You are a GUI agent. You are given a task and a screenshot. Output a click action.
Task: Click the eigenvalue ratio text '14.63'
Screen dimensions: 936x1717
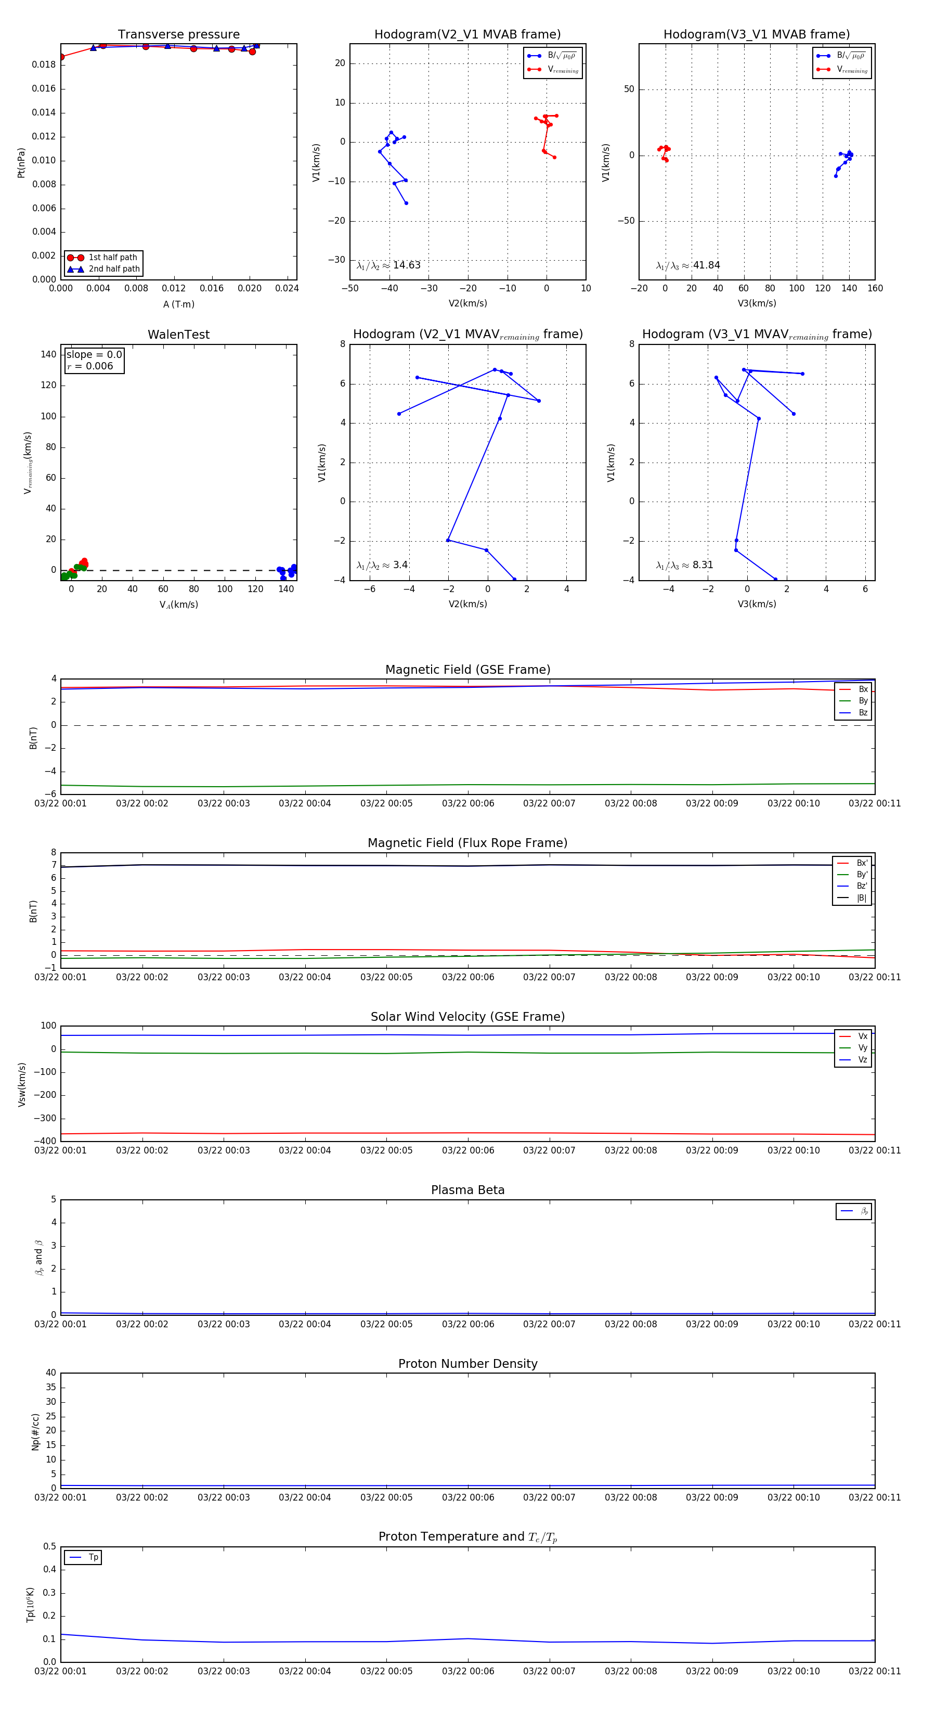[406, 265]
